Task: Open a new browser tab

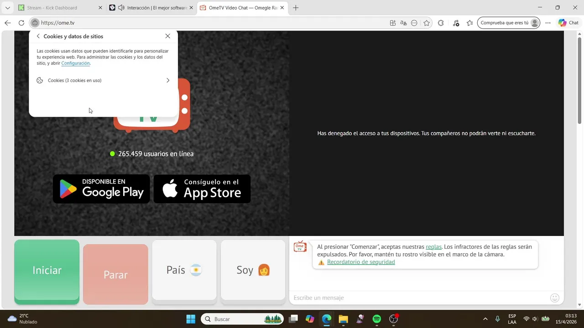Action: tap(296, 8)
